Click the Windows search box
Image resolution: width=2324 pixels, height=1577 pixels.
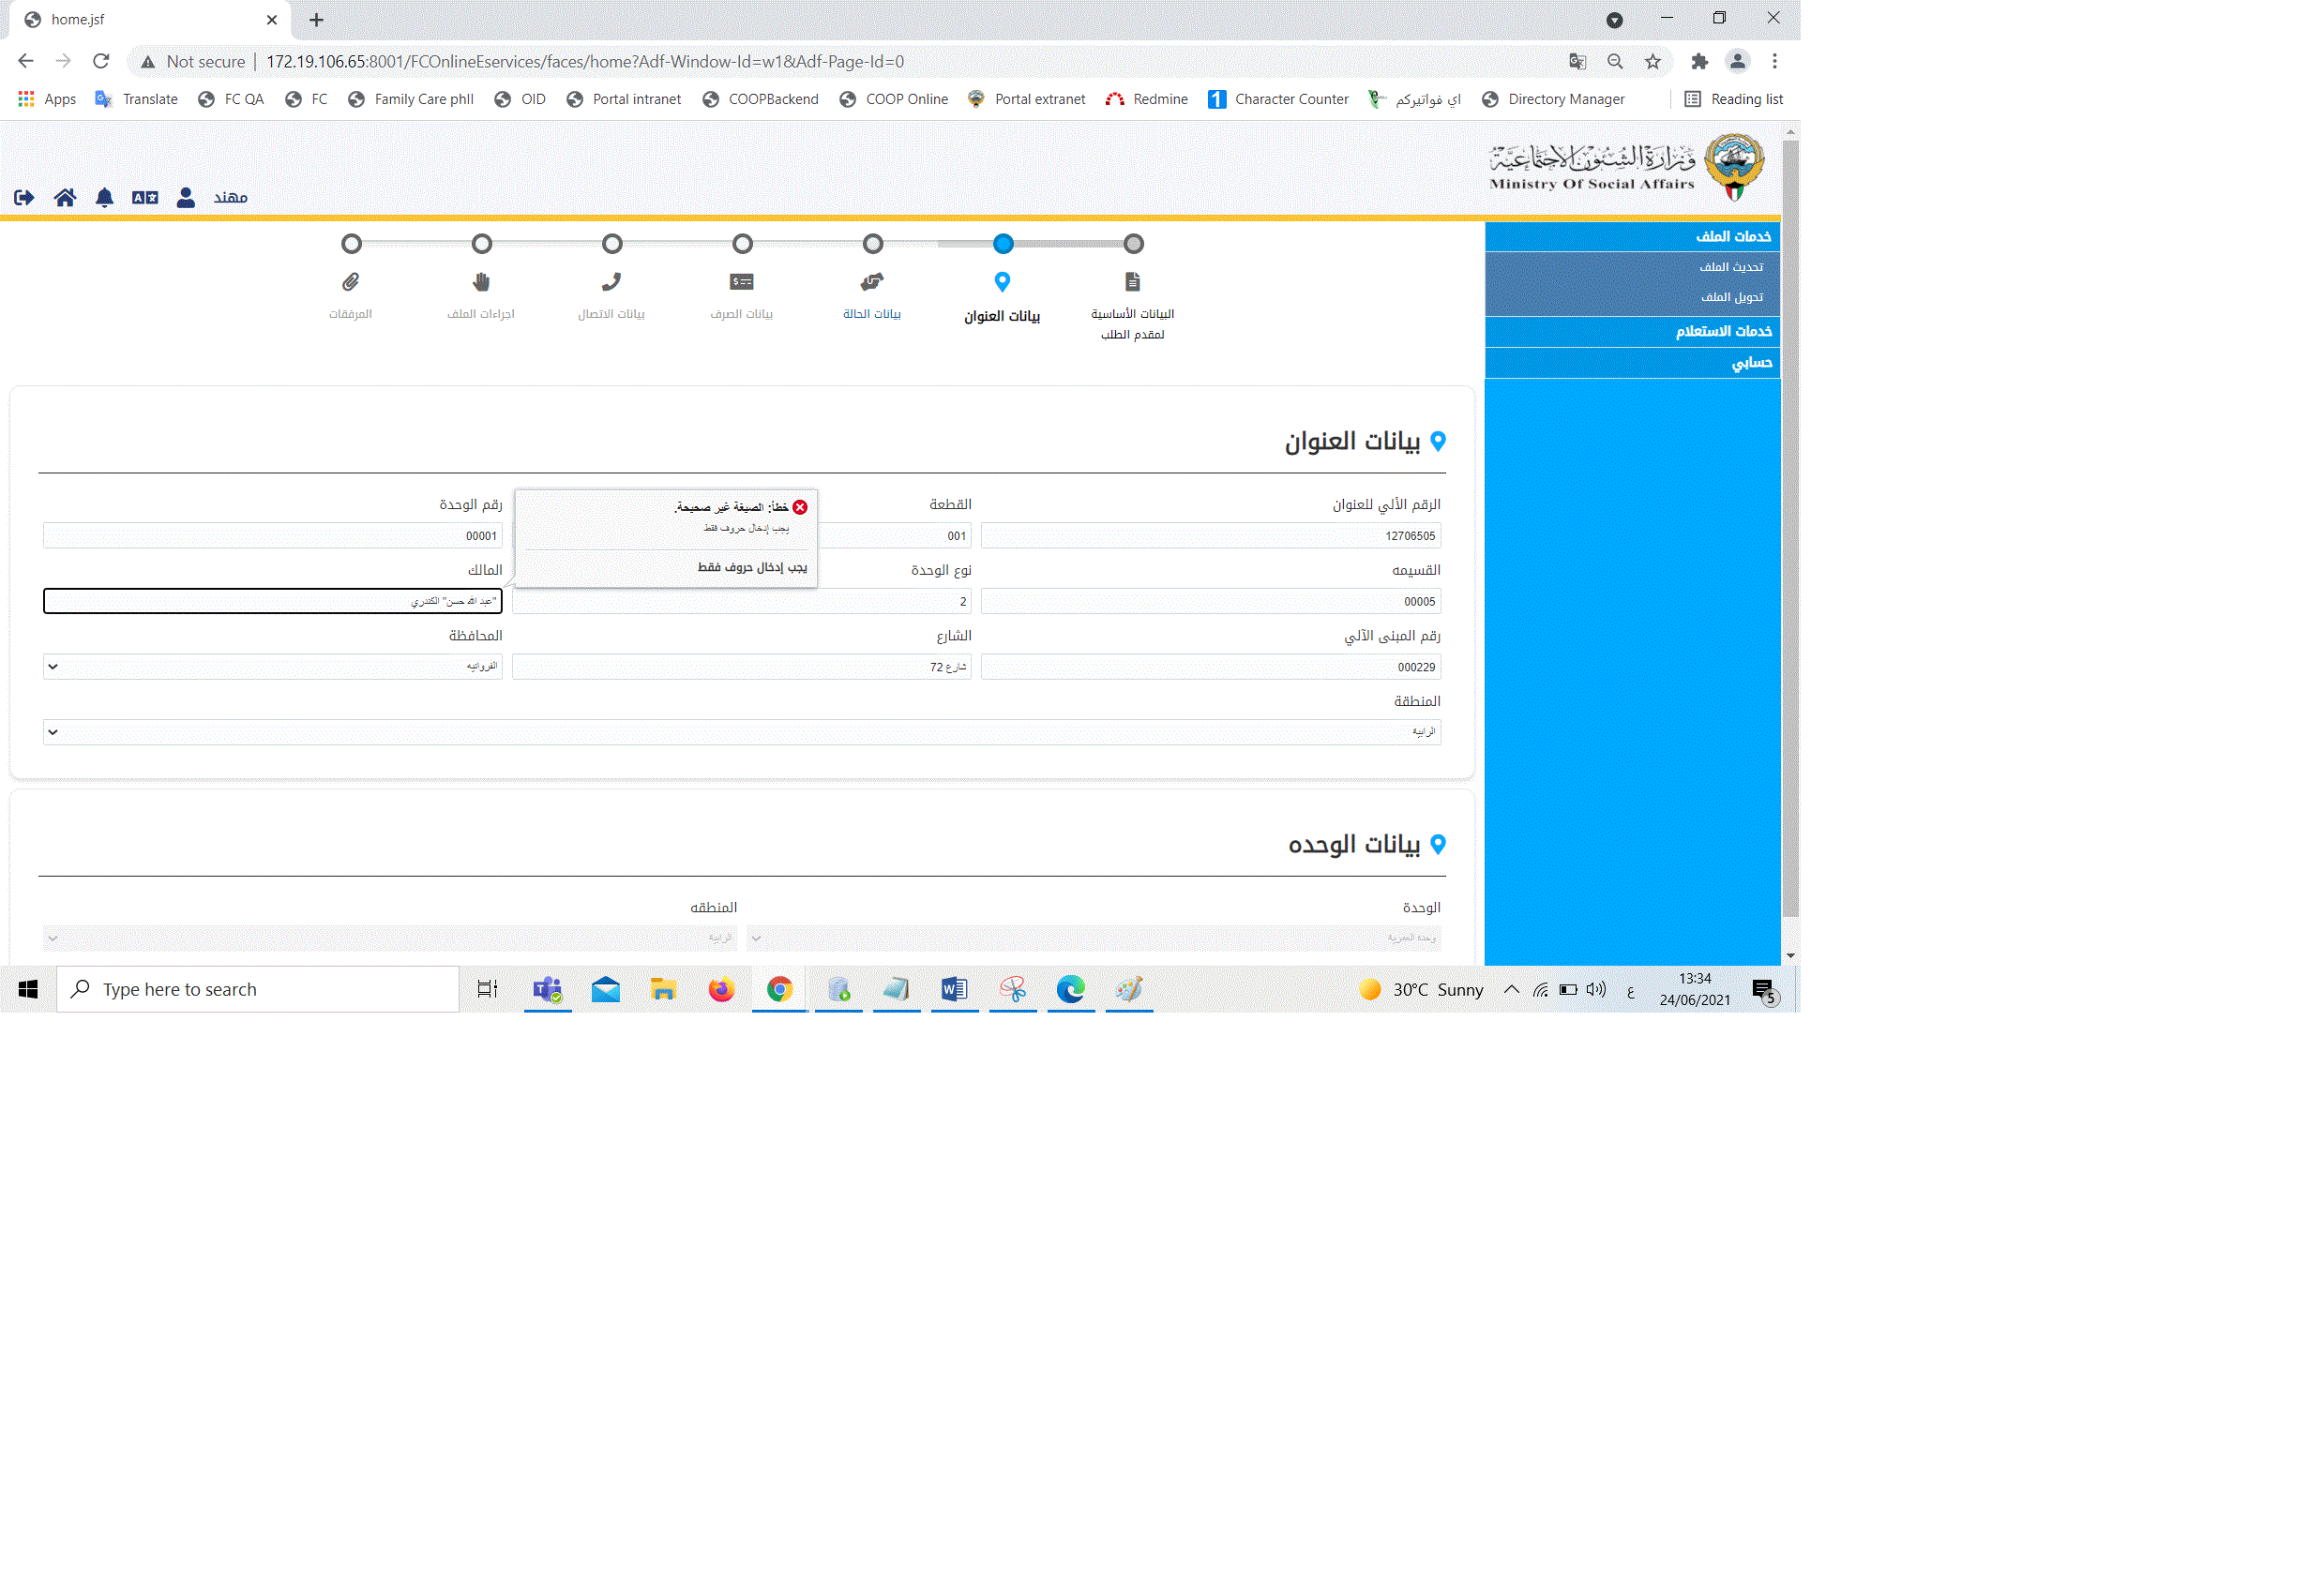258,990
